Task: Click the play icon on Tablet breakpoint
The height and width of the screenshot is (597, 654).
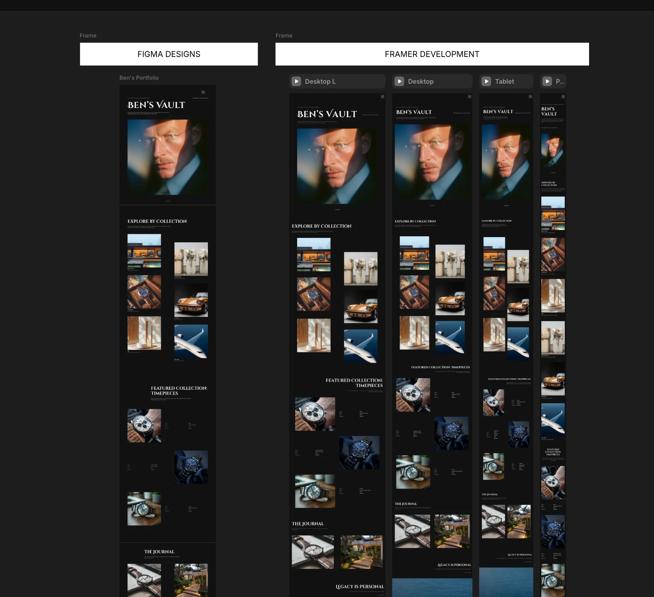Action: (486, 81)
